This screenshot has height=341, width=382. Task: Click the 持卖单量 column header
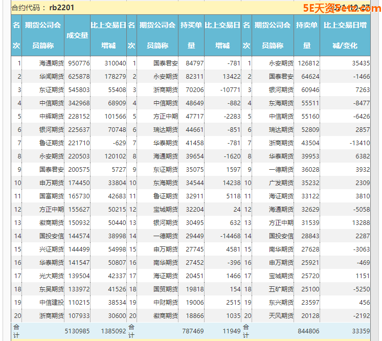307,35
